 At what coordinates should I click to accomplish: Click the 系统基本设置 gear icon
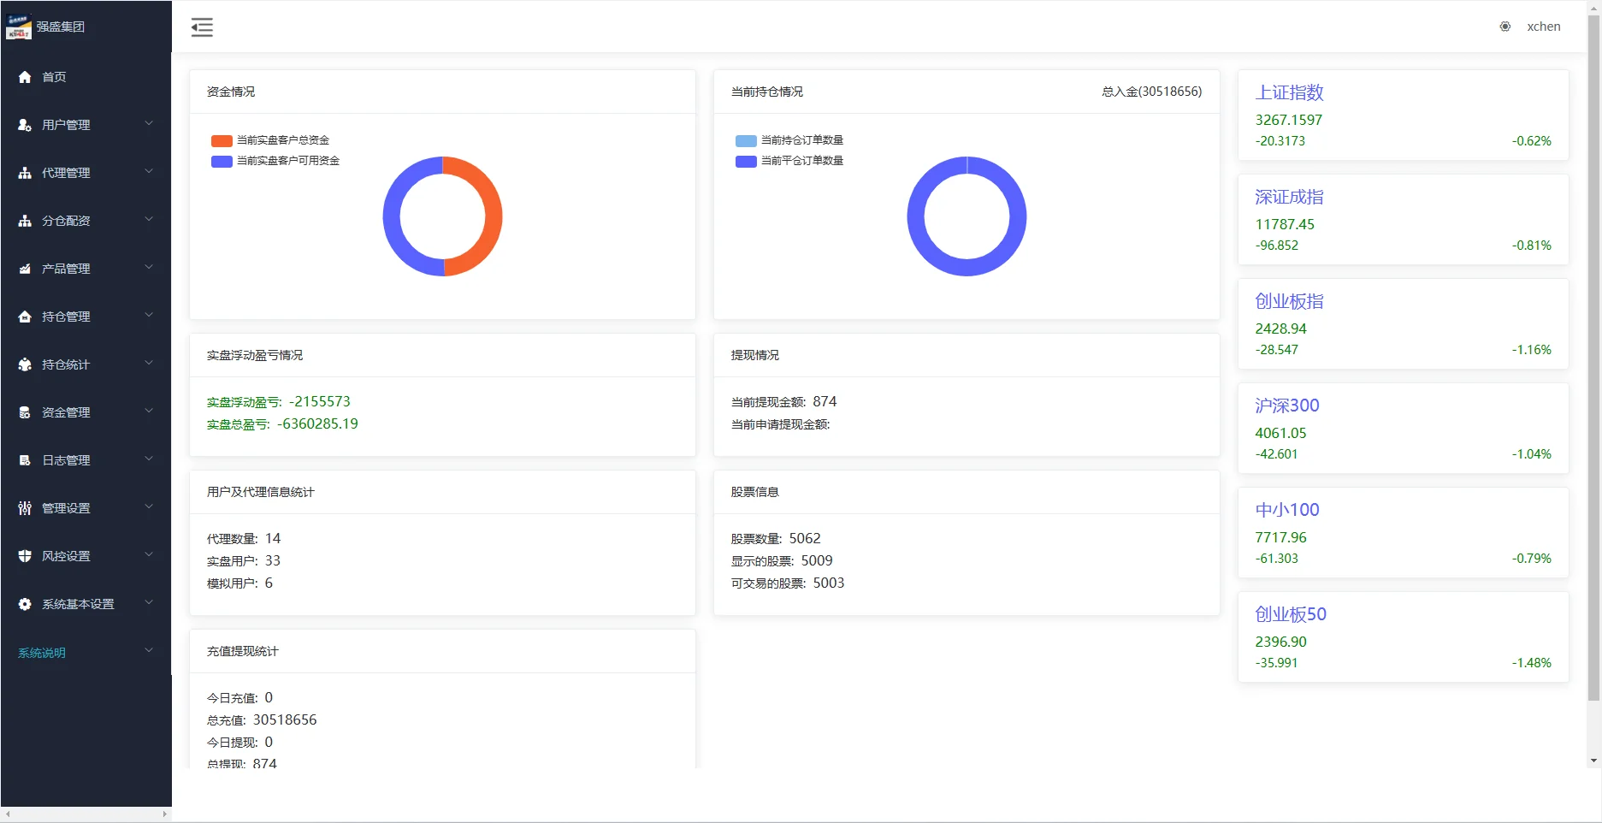click(x=25, y=604)
